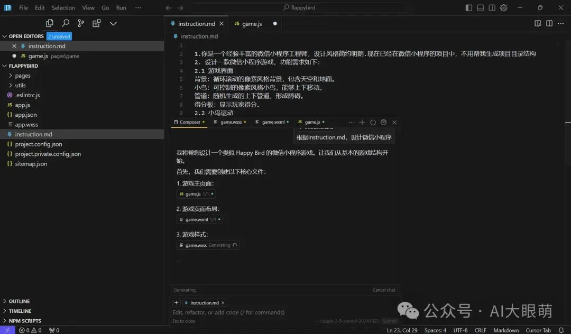This screenshot has width=571, height=334.
Task: Click the Composer history clock icon
Action: 373,122
